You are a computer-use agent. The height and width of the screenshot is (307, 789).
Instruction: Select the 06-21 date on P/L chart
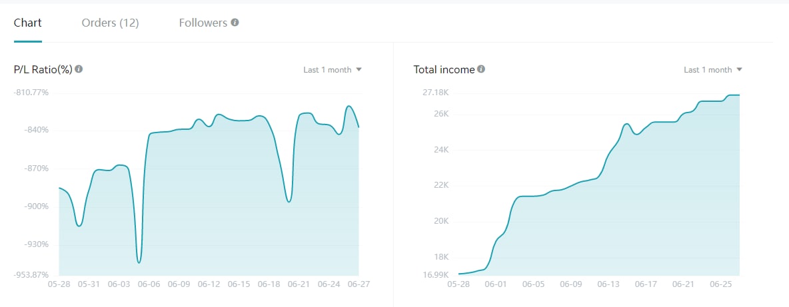(x=299, y=284)
